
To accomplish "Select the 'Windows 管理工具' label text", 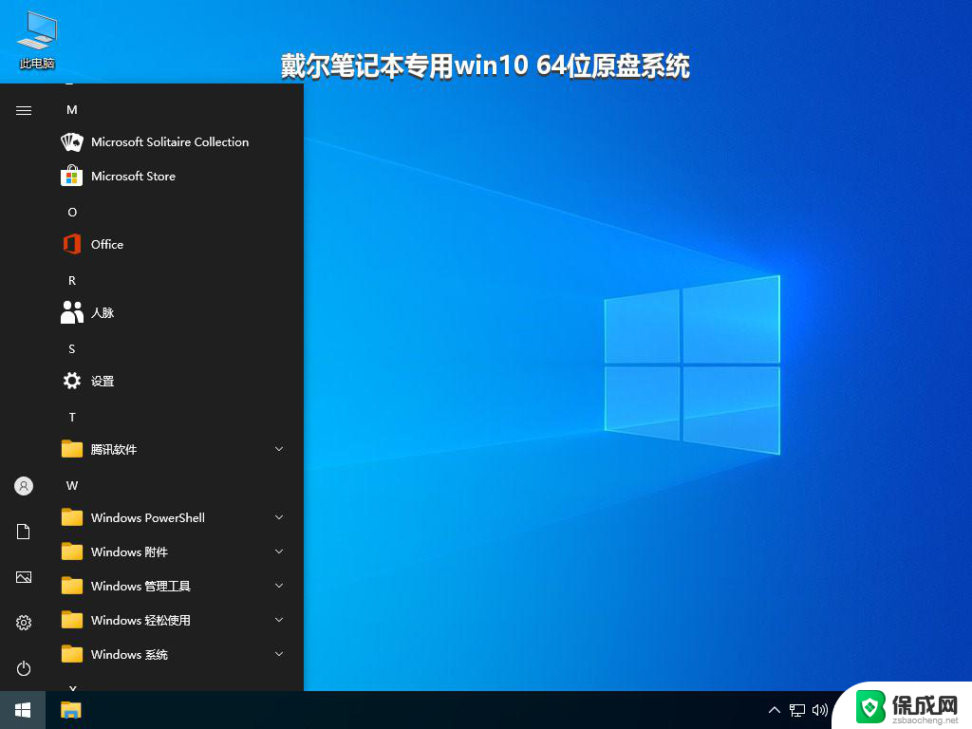I will [x=140, y=586].
